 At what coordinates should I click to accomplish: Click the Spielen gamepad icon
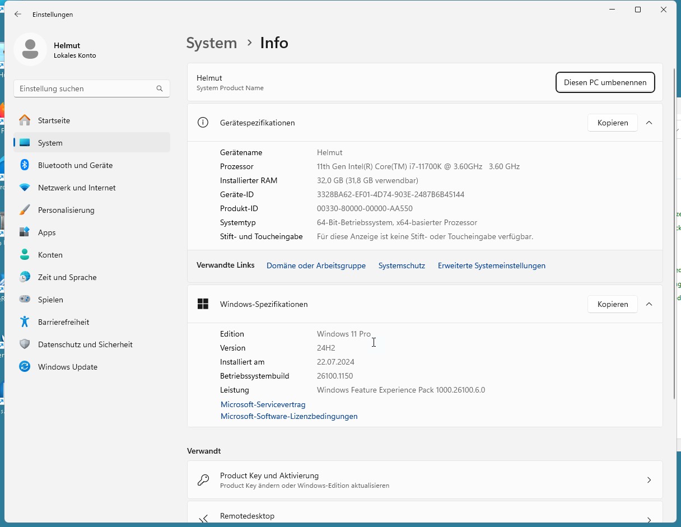click(25, 300)
